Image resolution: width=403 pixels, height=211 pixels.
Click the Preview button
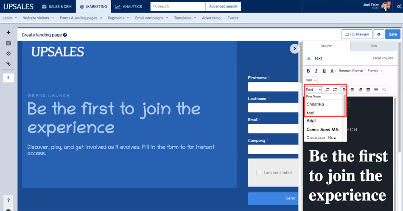tap(357, 34)
